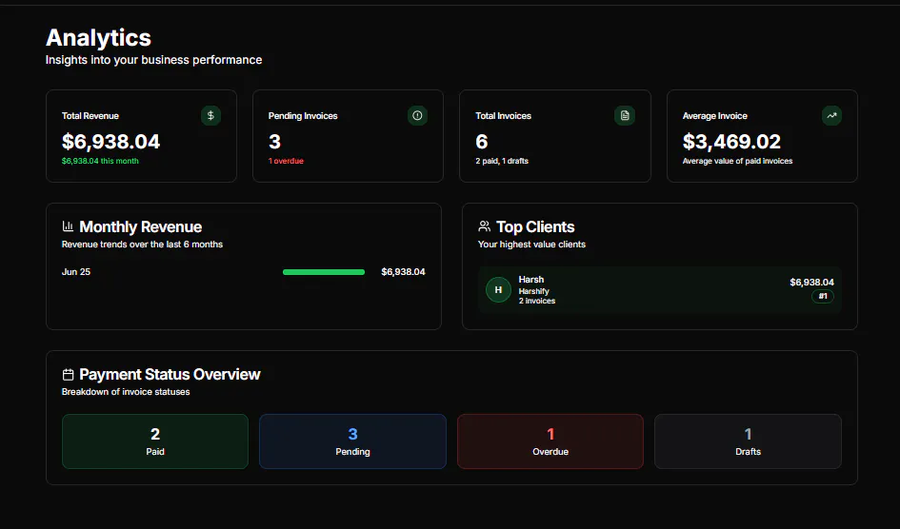Screen dimensions: 900x529
Task: Click the Pending Invoices card label
Action: point(303,116)
